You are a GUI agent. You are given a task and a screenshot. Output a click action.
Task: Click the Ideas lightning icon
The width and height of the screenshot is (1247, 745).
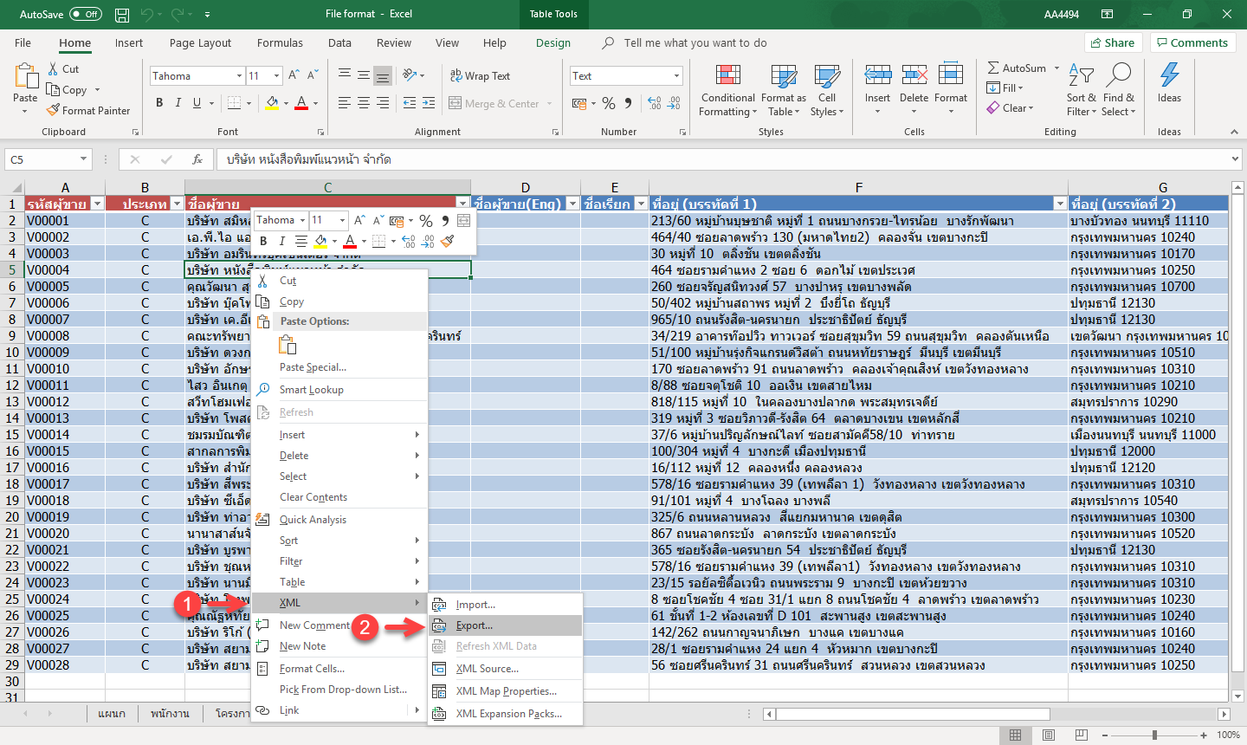1169,75
